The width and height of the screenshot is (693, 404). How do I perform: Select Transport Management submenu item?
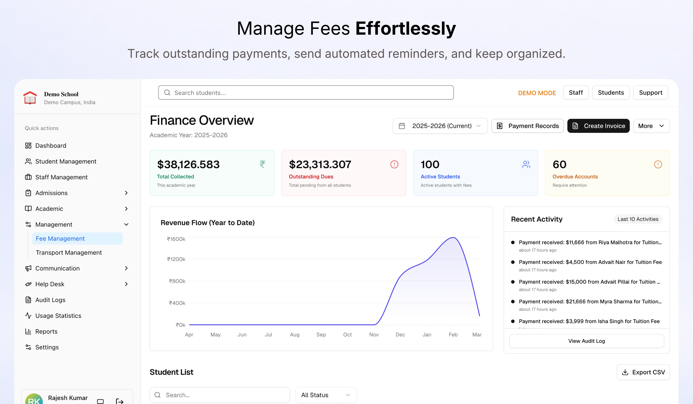[69, 253]
